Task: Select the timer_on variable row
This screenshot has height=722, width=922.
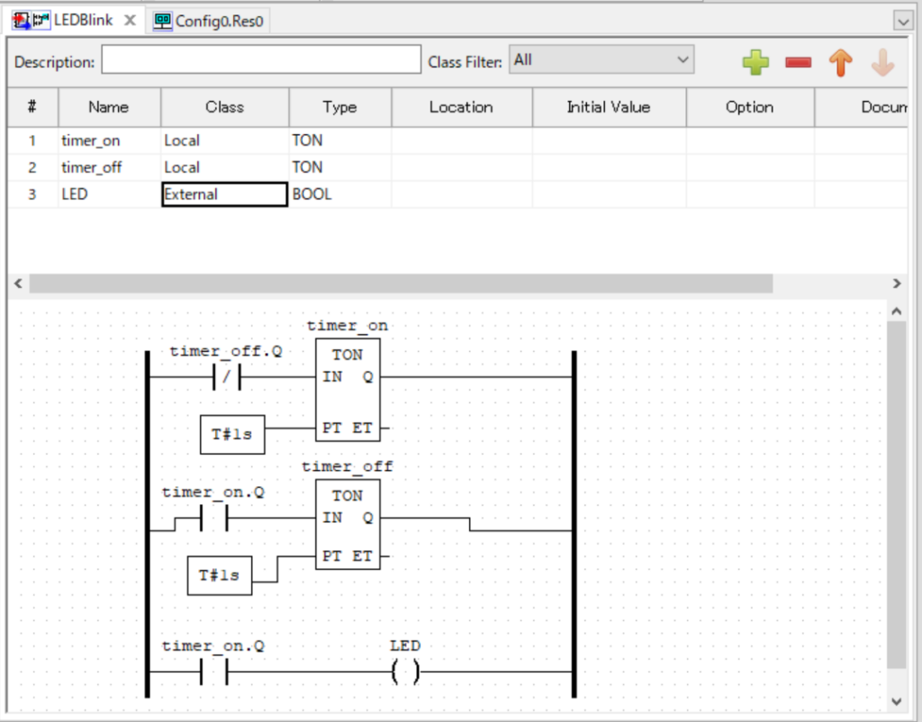Action: (91, 141)
